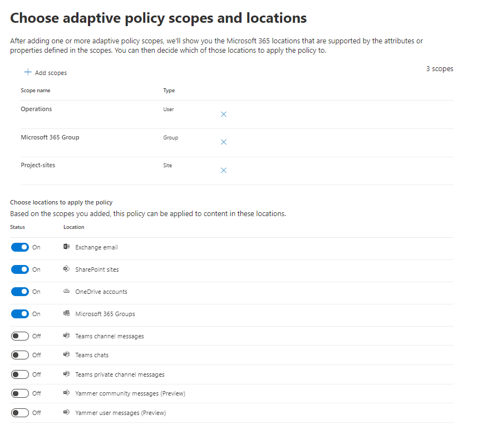Switch off OneDrive accounts toggle

click(x=20, y=292)
